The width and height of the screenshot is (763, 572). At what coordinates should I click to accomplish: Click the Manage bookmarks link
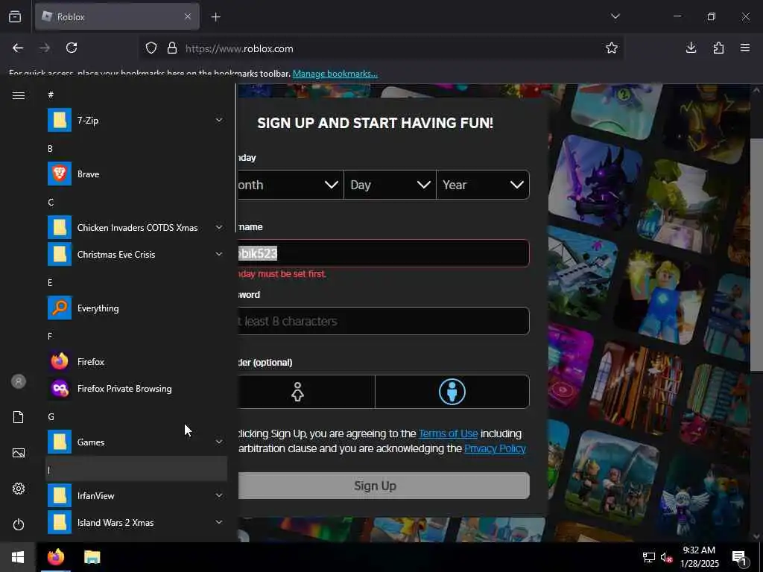[x=335, y=74]
